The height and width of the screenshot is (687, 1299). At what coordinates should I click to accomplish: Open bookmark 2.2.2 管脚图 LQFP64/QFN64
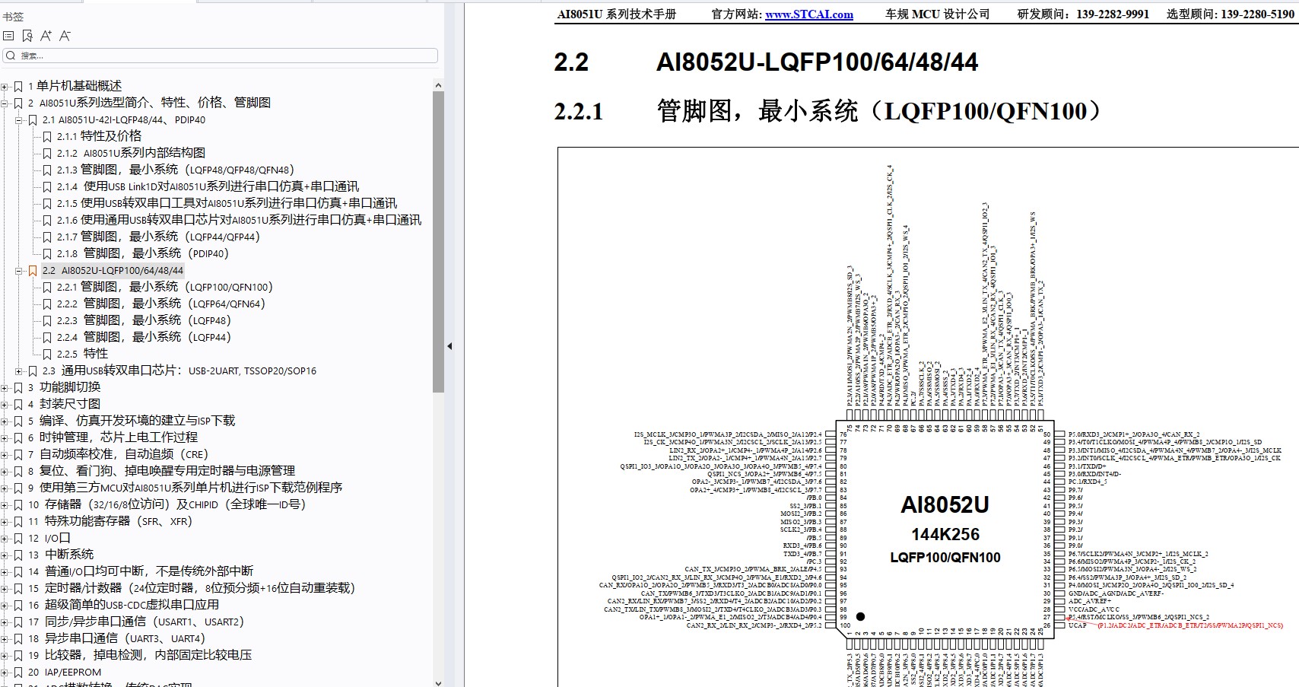[x=161, y=304]
